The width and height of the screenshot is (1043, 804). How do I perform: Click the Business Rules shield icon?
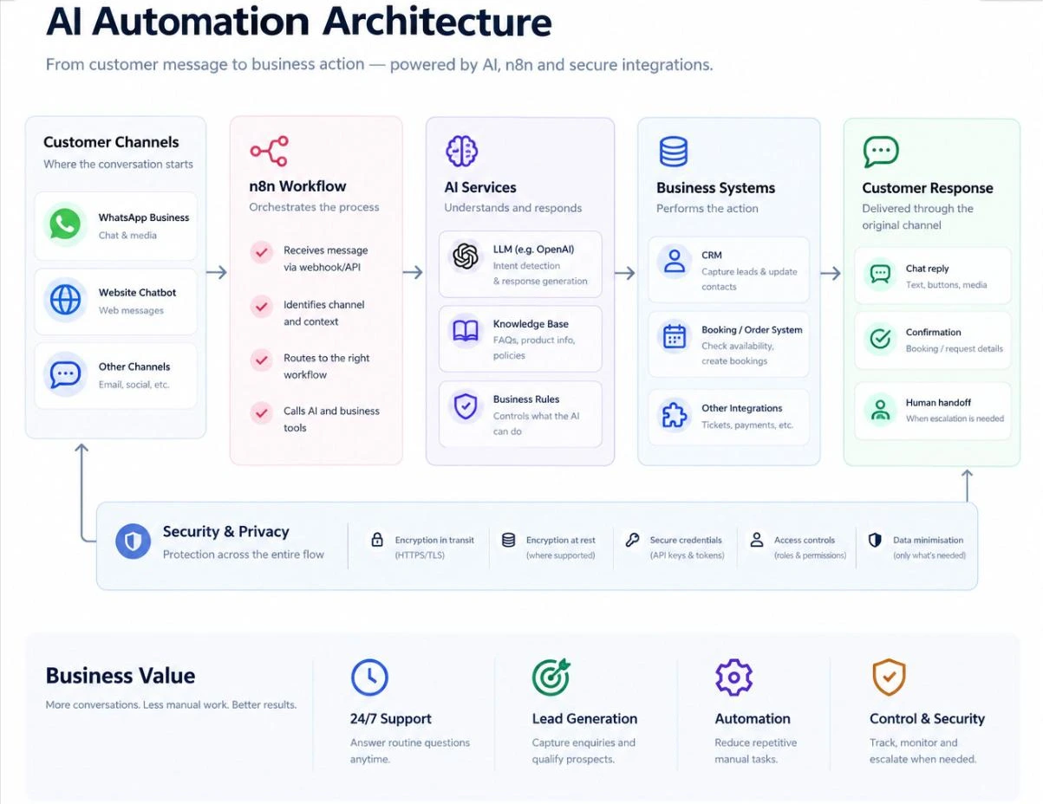pyautogui.click(x=466, y=406)
